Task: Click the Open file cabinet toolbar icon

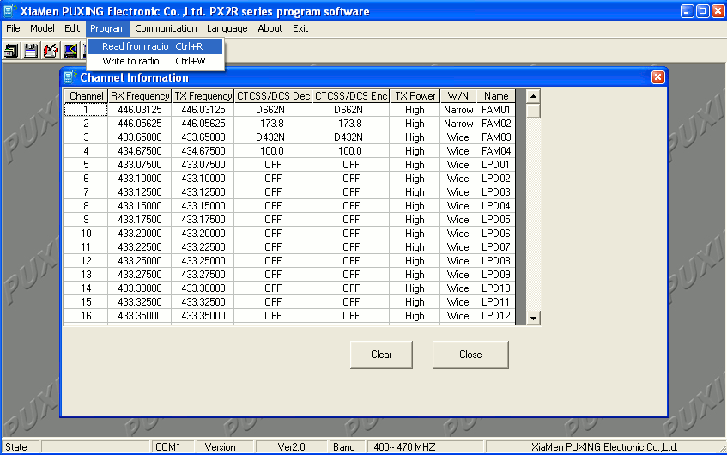Action: [x=12, y=50]
